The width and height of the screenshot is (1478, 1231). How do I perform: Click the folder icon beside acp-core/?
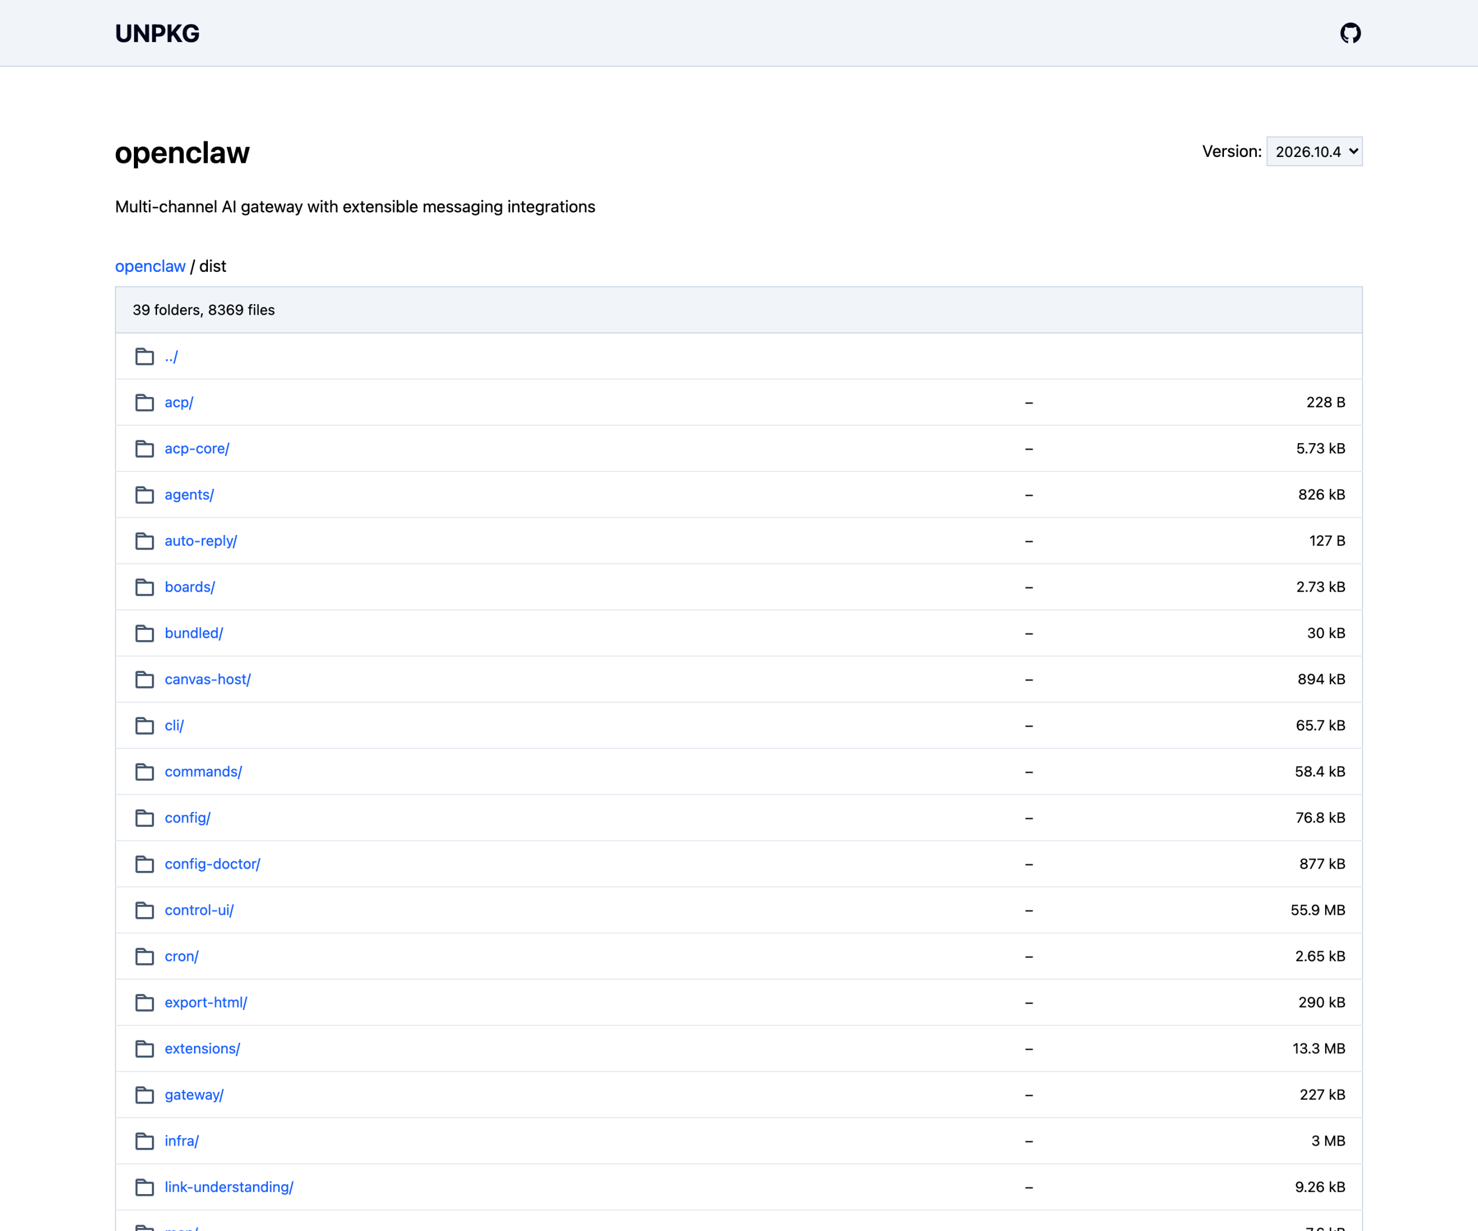(x=144, y=449)
